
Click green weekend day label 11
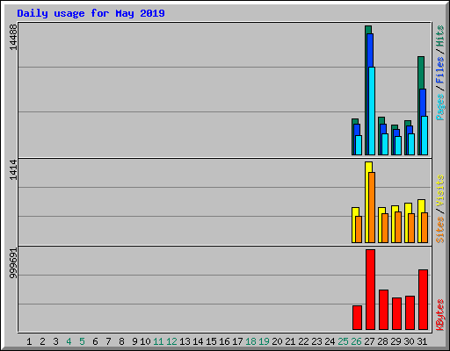(x=158, y=341)
